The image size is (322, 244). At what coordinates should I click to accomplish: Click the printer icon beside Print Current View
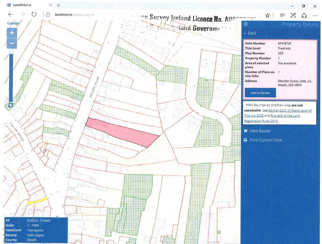pyautogui.click(x=245, y=140)
